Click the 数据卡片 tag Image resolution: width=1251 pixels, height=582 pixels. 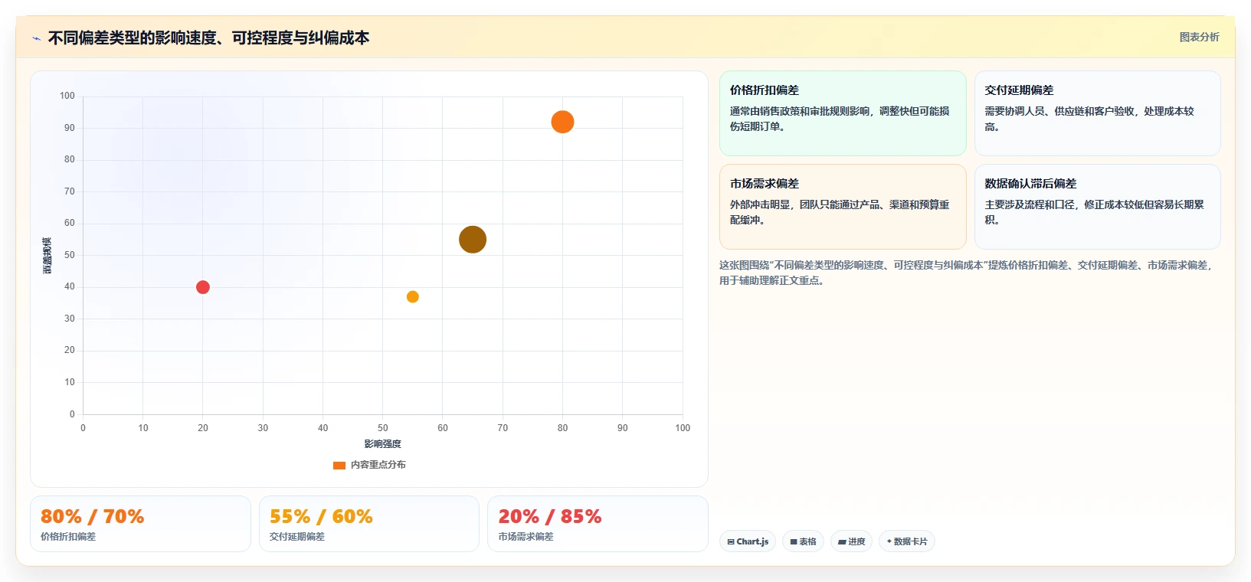[x=907, y=541]
